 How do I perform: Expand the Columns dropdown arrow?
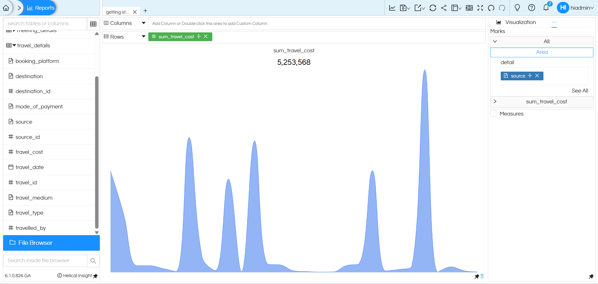coord(143,23)
